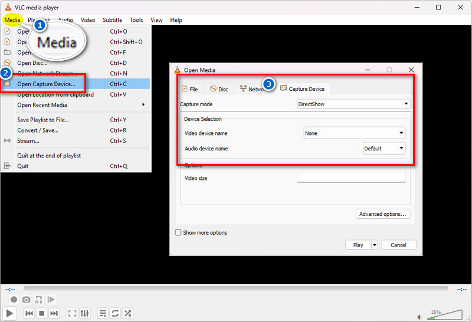
Task: Select Open Capture Device... menu entry
Action: tap(76, 84)
